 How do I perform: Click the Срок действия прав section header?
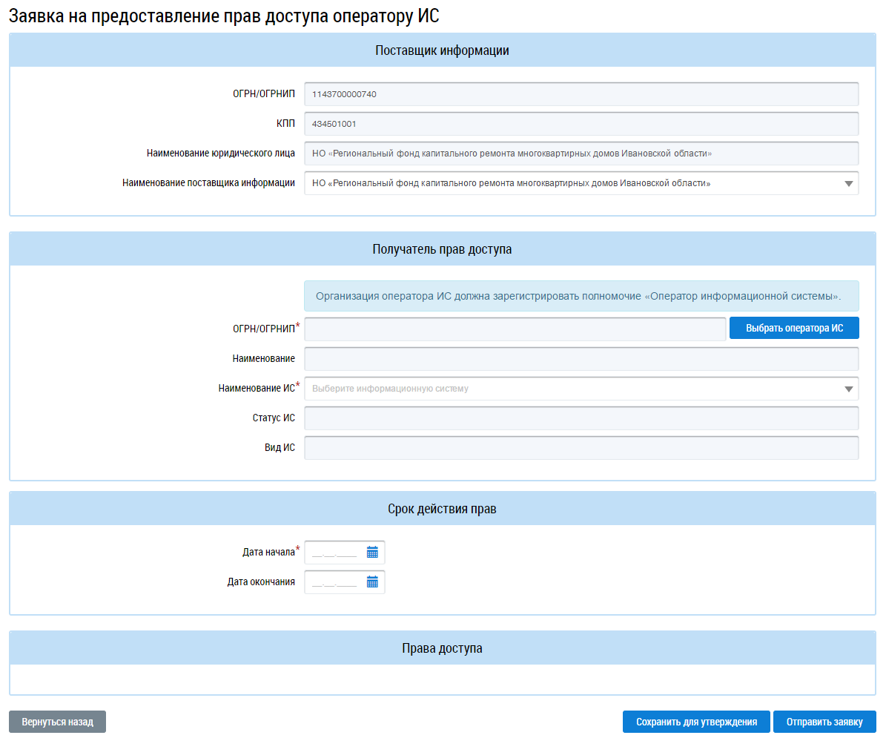click(442, 509)
